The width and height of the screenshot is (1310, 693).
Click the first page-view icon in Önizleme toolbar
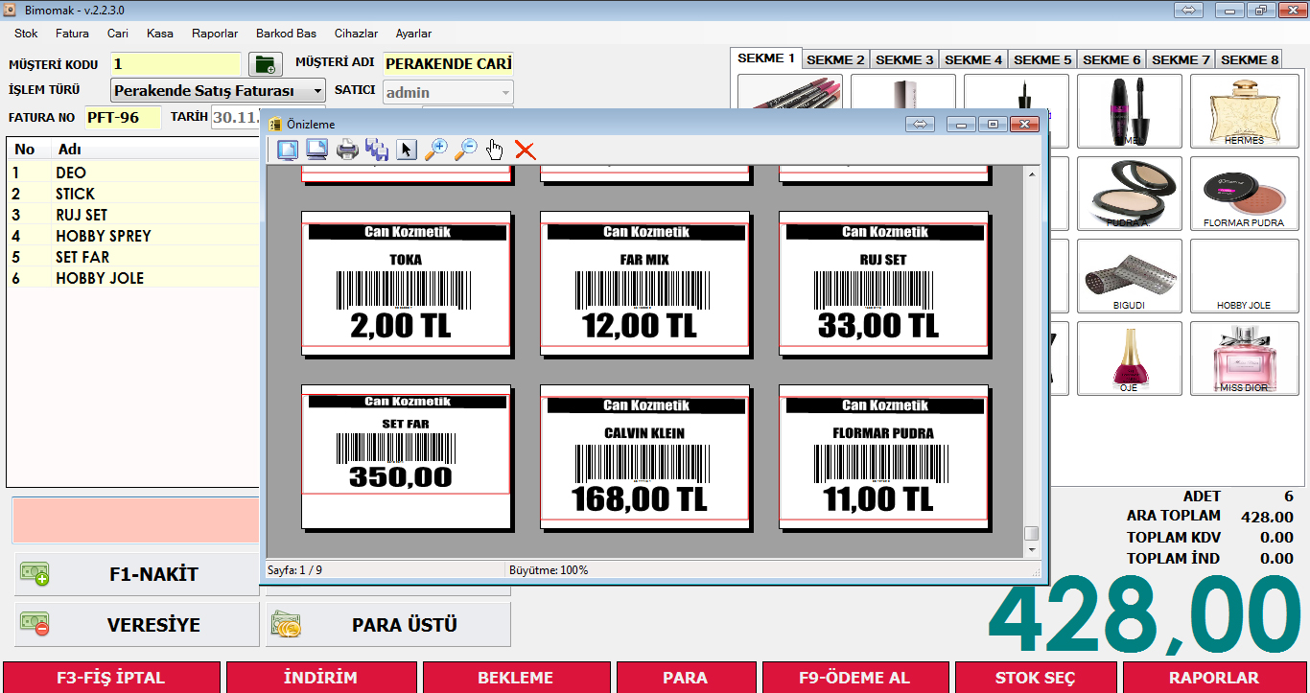tap(288, 150)
